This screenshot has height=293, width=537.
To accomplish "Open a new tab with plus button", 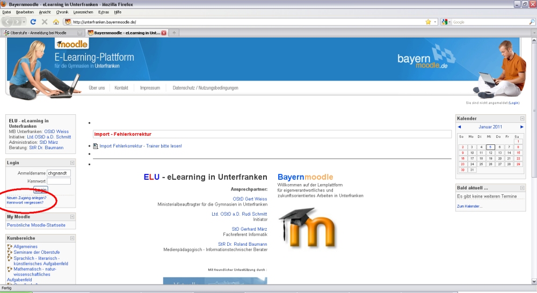I will pos(174,33).
